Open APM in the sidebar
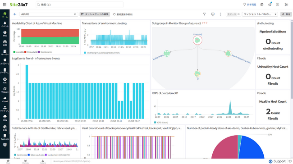 click(x=5, y=43)
